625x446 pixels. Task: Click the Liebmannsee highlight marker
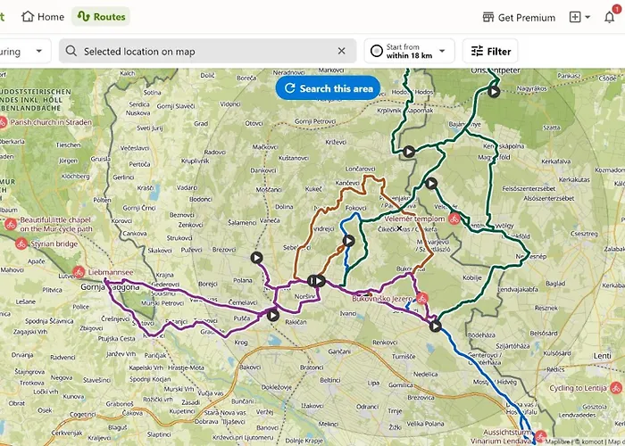(79, 271)
